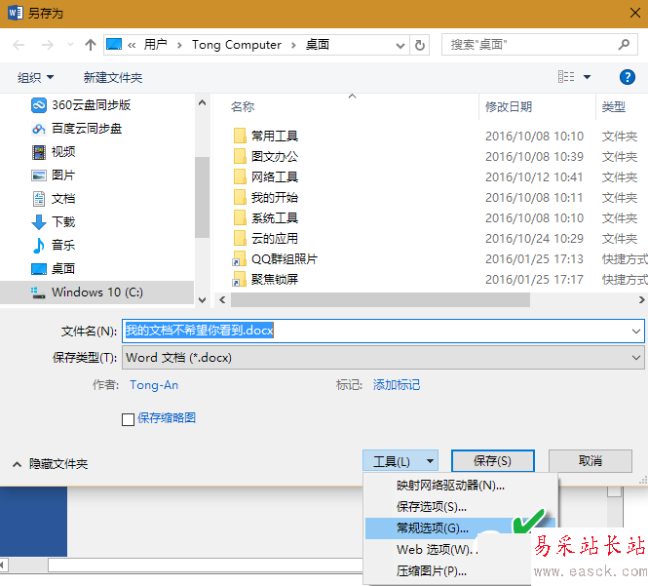Click the Forward navigation arrow
This screenshot has height=586, width=648.
[48, 45]
